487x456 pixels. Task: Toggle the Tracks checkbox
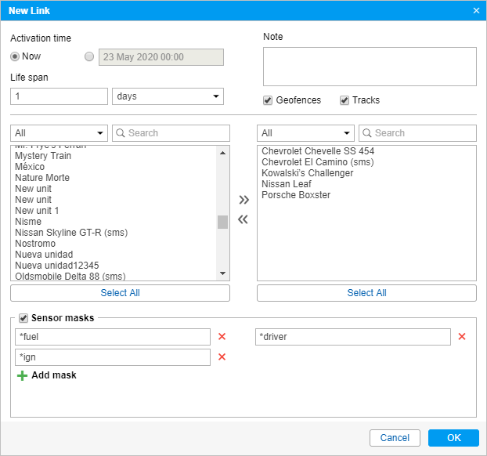(345, 100)
